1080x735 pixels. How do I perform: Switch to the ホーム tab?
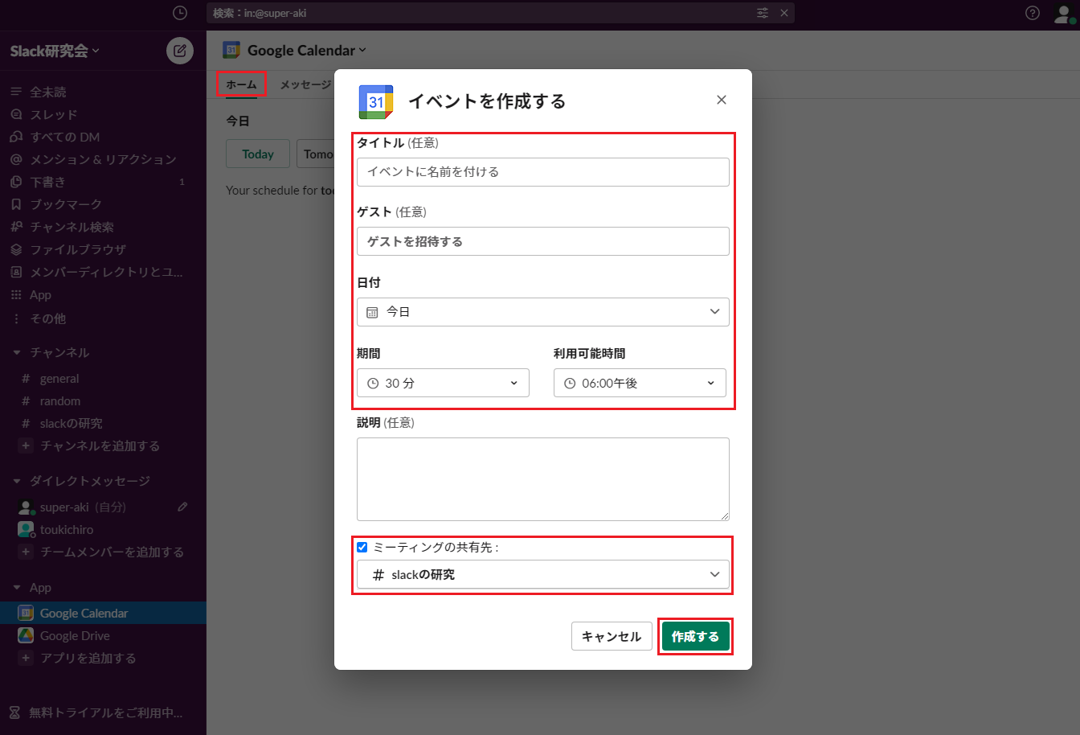(241, 84)
